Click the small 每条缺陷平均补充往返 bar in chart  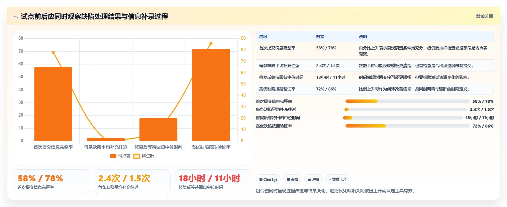[x=106, y=139]
